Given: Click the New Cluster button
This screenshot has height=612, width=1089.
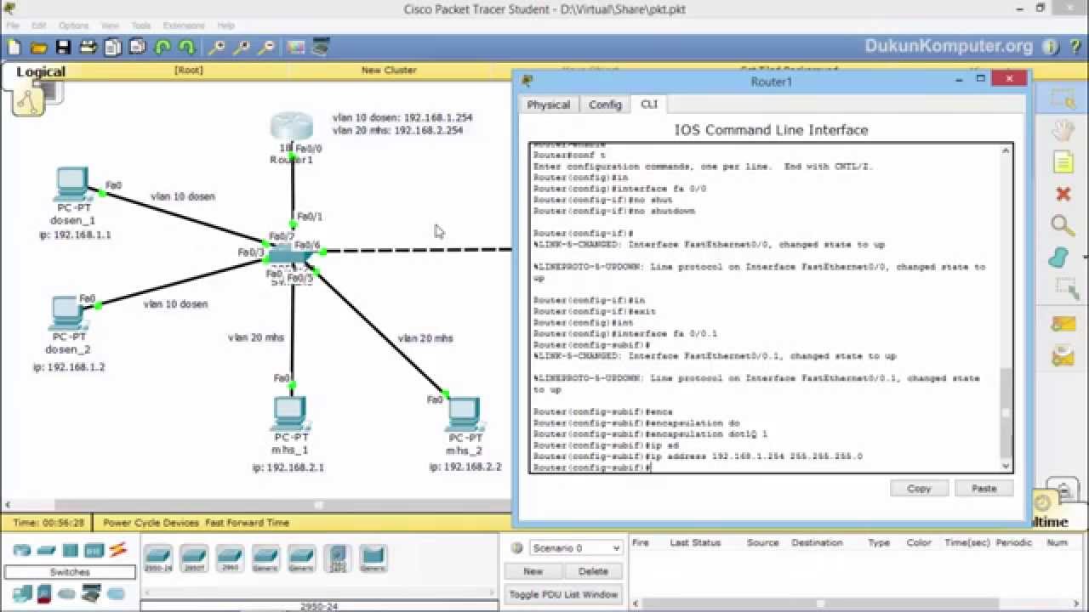Looking at the screenshot, I should [x=389, y=71].
